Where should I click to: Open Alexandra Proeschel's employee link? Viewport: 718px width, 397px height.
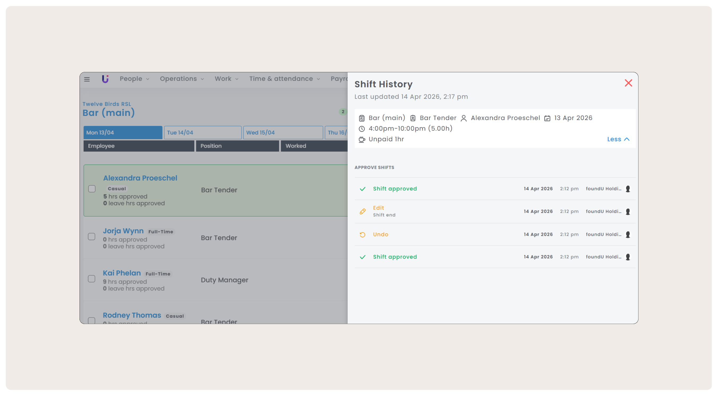tap(140, 178)
